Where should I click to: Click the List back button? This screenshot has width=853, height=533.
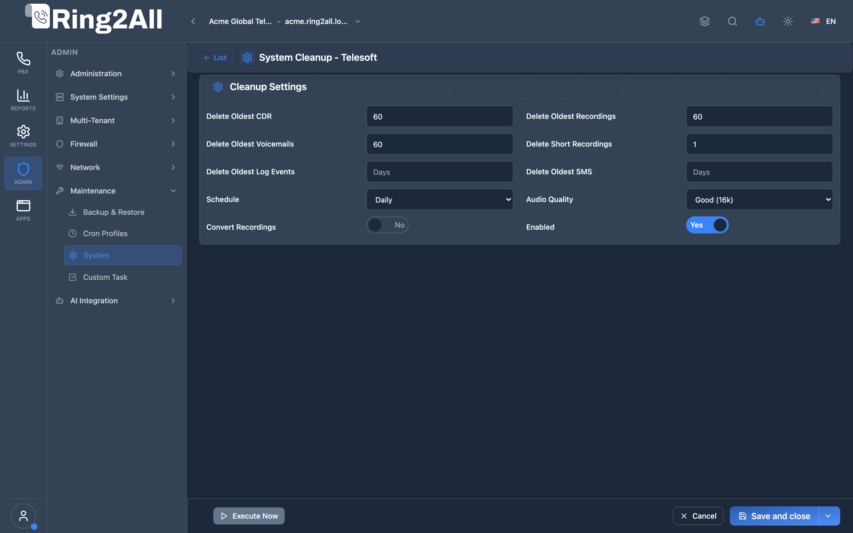(x=215, y=58)
